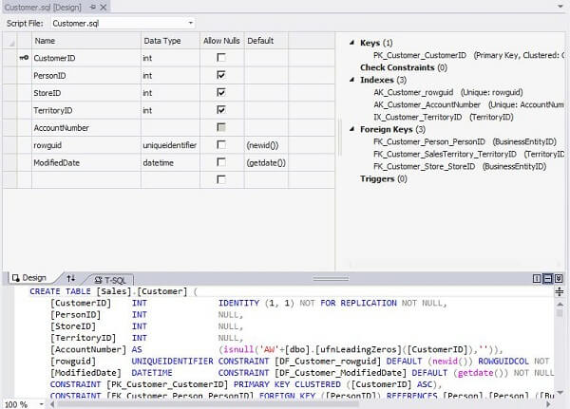Collapse the Indexes section

tap(351, 80)
